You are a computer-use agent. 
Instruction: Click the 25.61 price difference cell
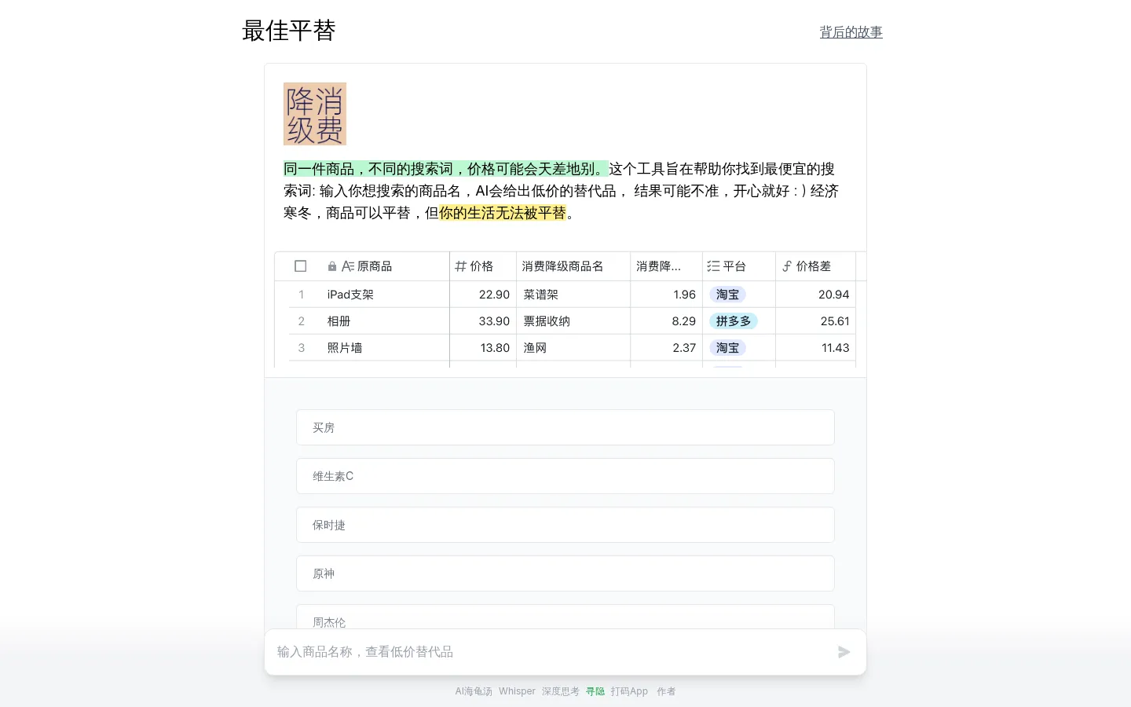(x=815, y=321)
